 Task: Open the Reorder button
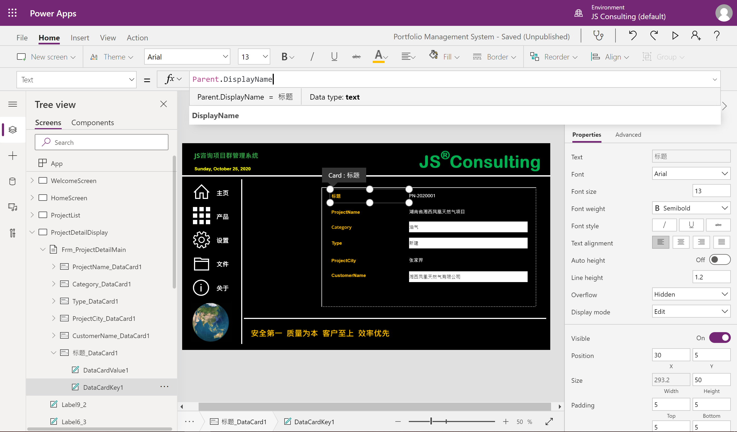[554, 57]
